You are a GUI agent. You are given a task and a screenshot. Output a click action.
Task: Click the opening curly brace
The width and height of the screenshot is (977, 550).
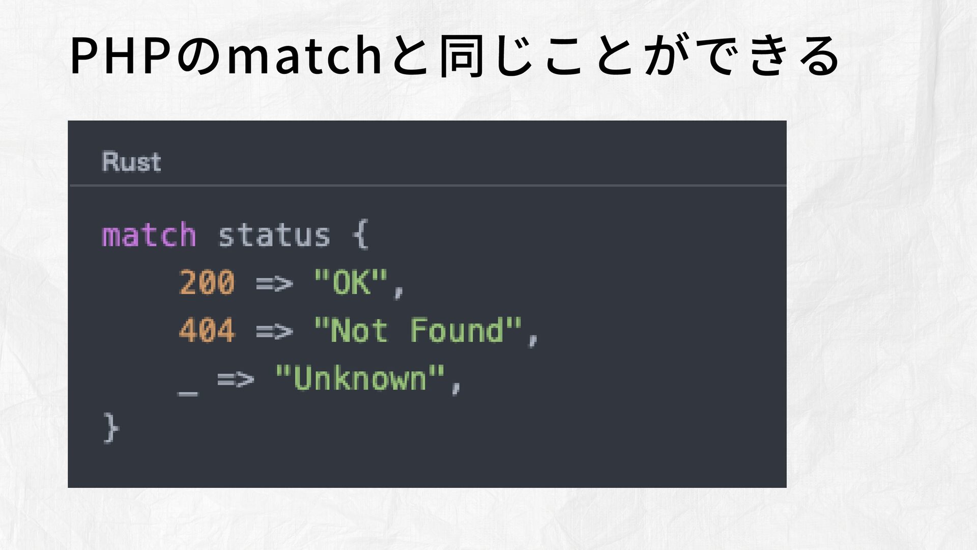360,235
